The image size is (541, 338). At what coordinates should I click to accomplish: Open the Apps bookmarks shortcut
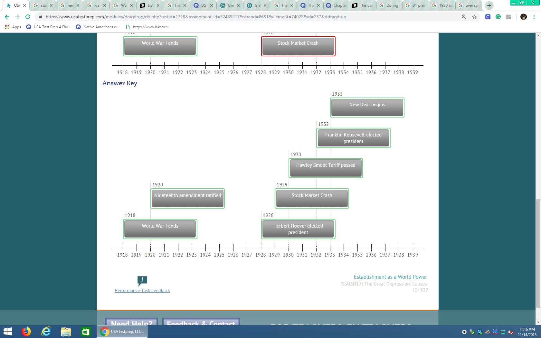(13, 27)
